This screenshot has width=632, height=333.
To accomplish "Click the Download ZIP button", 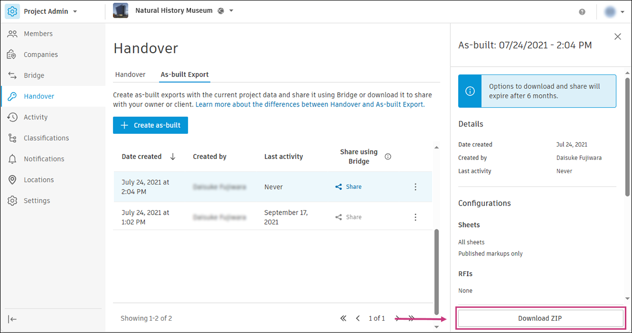I will [x=540, y=318].
